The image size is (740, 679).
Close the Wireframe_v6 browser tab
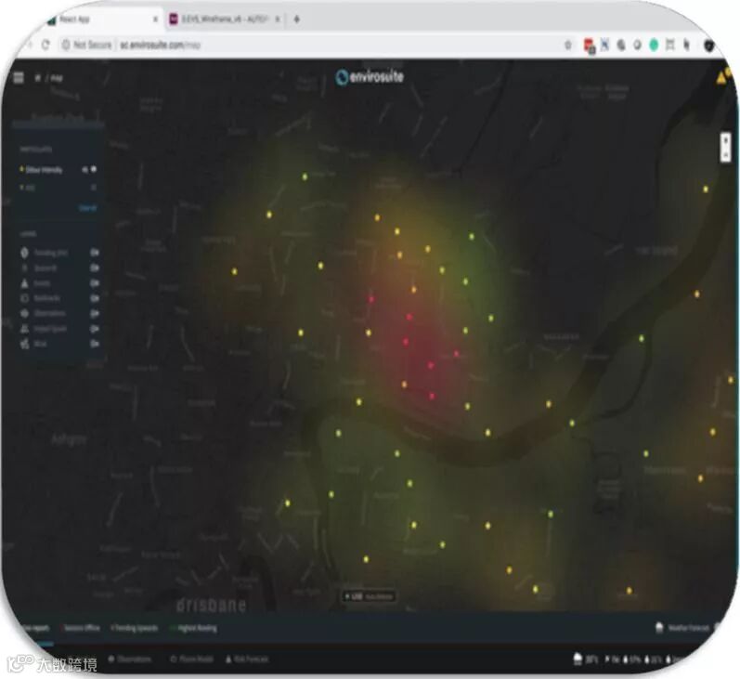coord(278,20)
